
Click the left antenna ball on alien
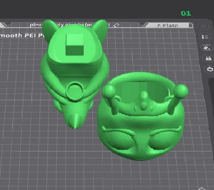(109, 90)
